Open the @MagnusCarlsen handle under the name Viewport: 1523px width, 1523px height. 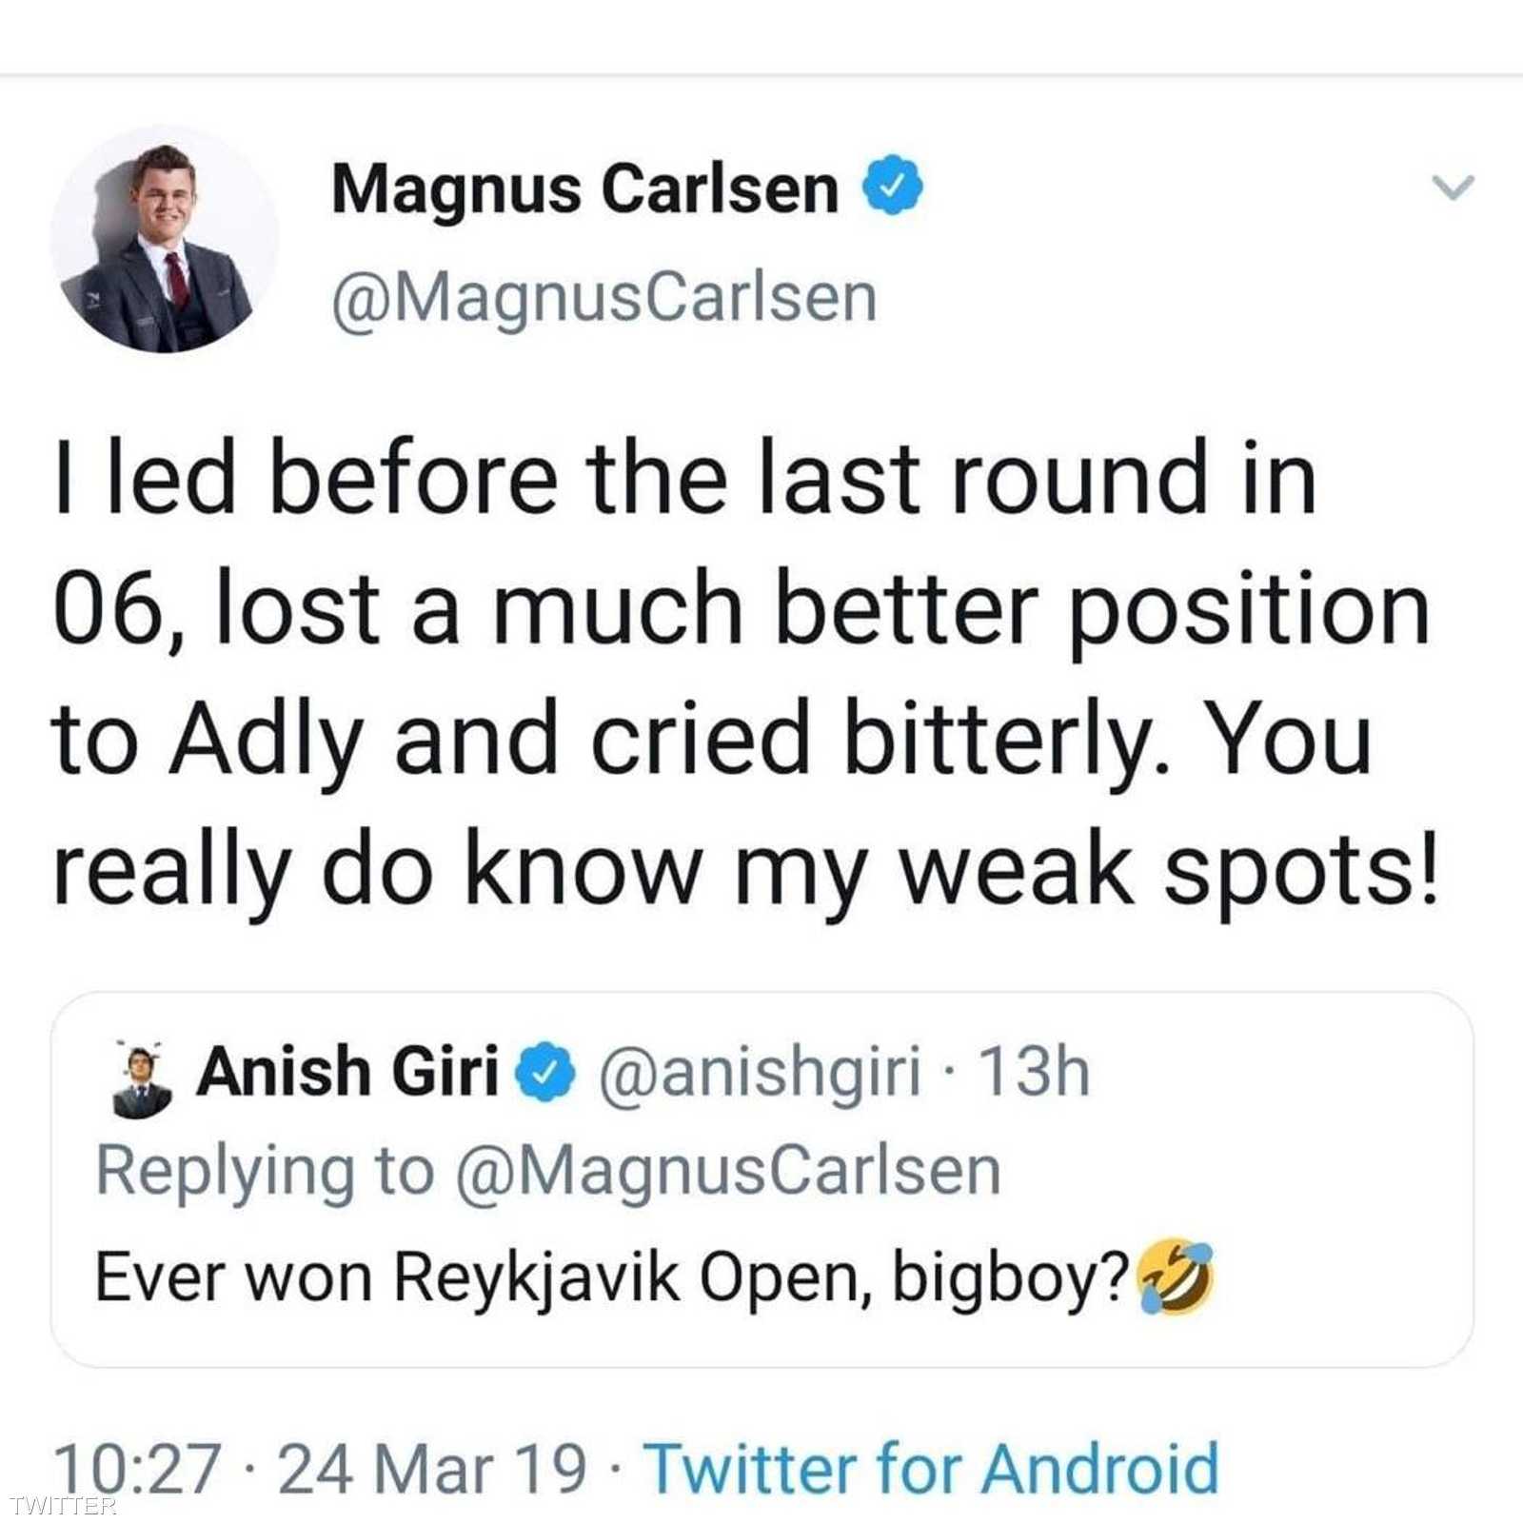[603, 299]
